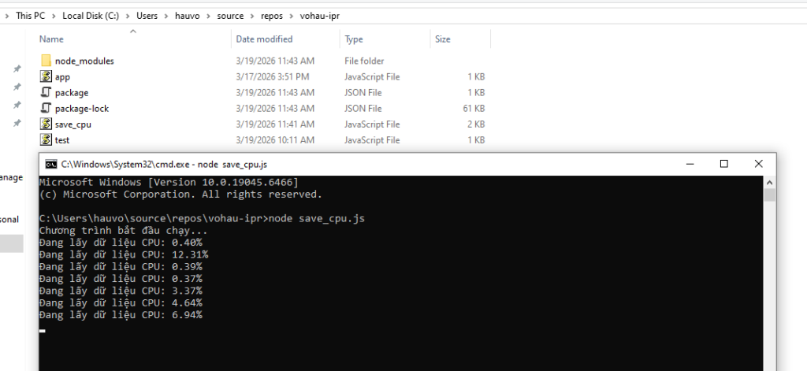The height and width of the screenshot is (371, 807).
Task: Sort files by the Size column
Action: pyautogui.click(x=443, y=39)
